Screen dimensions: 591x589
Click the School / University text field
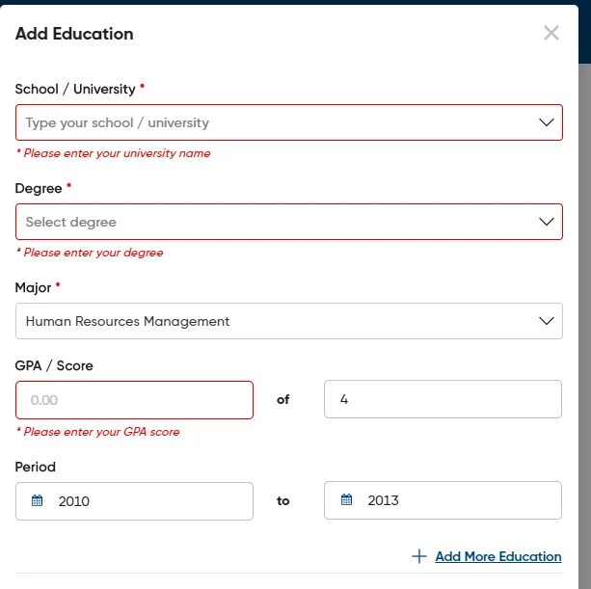(x=270, y=123)
